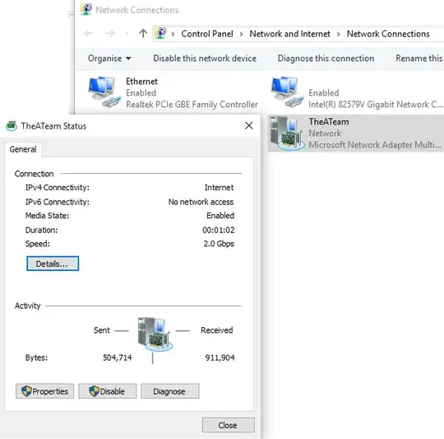Click the Properties button
The width and height of the screenshot is (444, 439).
pos(44,391)
